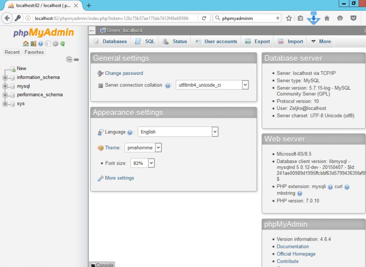Viewport: 366px width, 267px height.
Task: Open the Server connection collation dropdown
Action: (212, 85)
